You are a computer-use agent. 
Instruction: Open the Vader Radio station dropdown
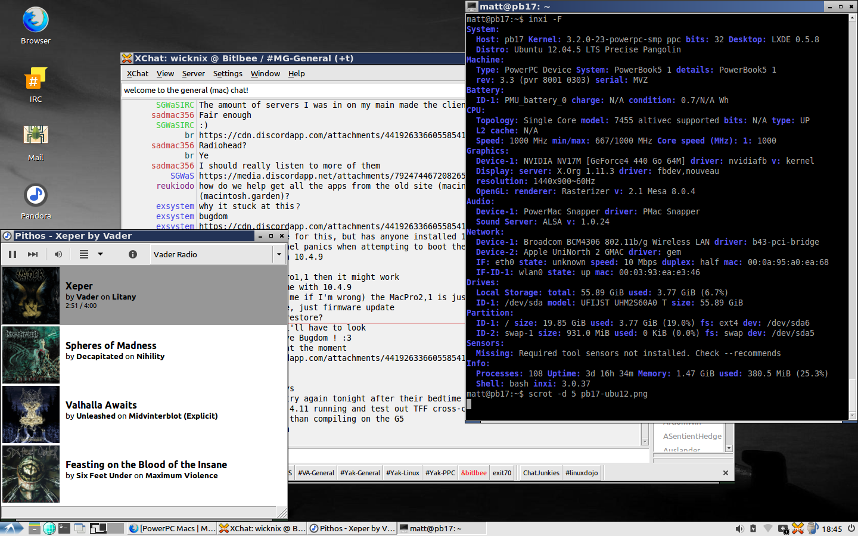pos(217,254)
